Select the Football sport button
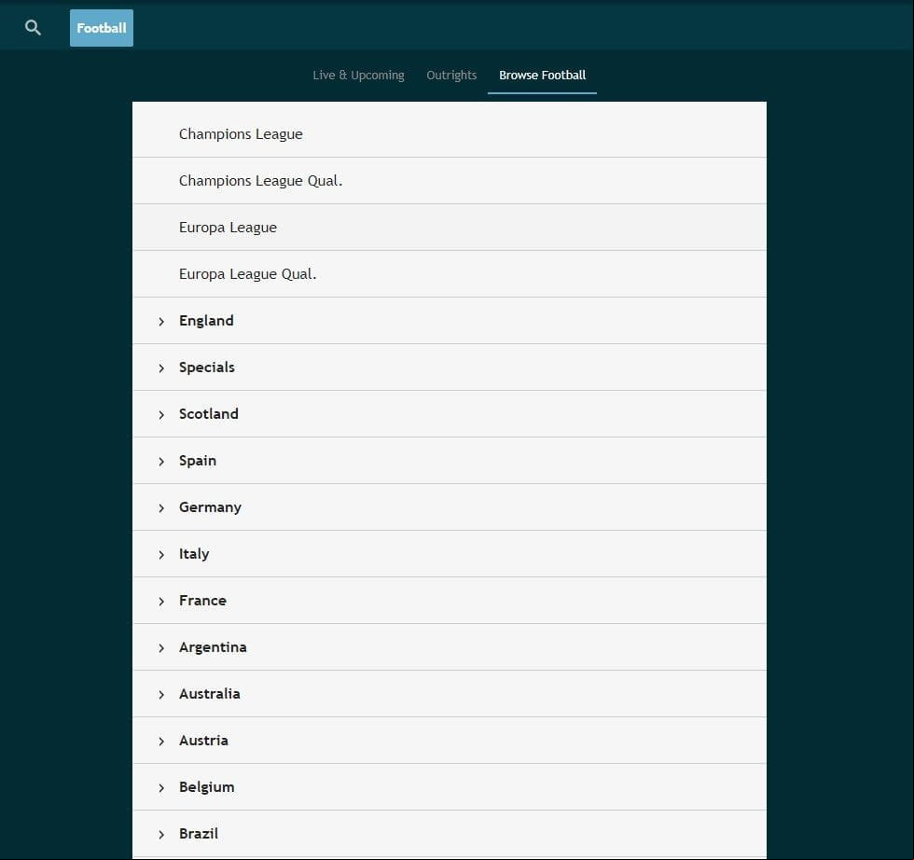The image size is (914, 860). (x=102, y=28)
